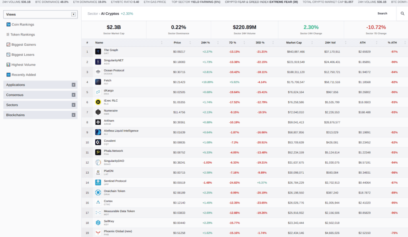The image size is (408, 237).
Task: Sort by 30D % column header
Action: click(260, 43)
